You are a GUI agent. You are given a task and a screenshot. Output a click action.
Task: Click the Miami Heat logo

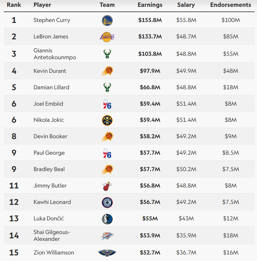coord(107,186)
